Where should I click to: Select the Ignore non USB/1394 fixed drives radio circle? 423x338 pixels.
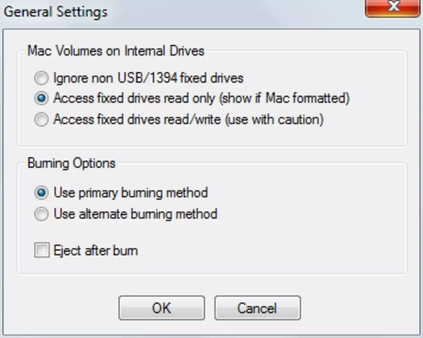click(41, 78)
